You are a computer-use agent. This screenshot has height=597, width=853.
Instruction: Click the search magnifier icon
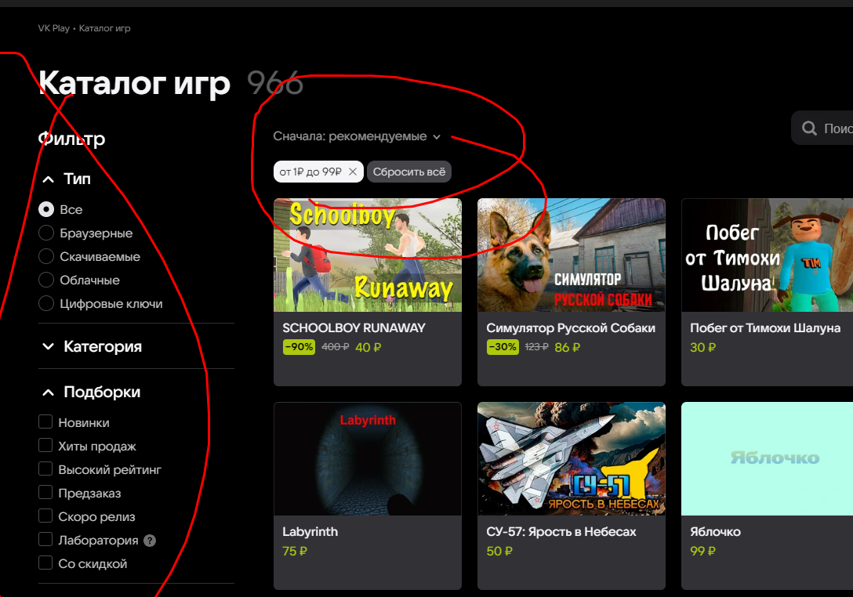(x=809, y=128)
